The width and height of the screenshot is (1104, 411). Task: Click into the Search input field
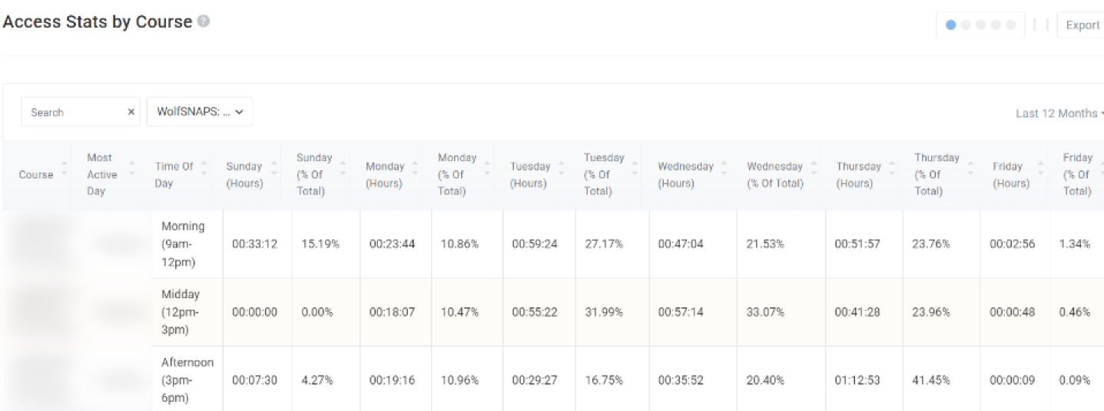tap(73, 112)
